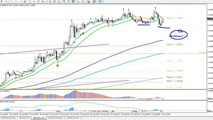Click the current price tag on price axis
Image resolution: width=213 pixels, height=120 pixels.
pyautogui.click(x=210, y=19)
